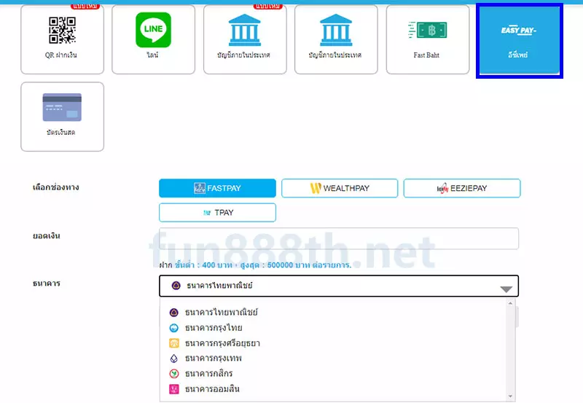
Task: Select the FASTPAY channel
Action: pyautogui.click(x=217, y=188)
